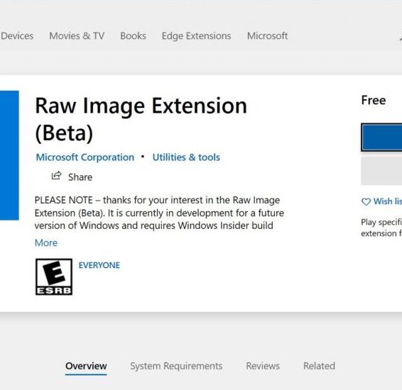Click the Share label text
The width and height of the screenshot is (402, 390).
(x=80, y=177)
